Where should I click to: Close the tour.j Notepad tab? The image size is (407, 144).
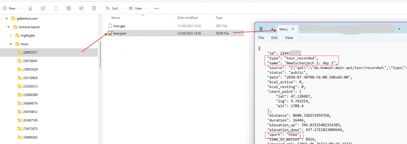293,29
